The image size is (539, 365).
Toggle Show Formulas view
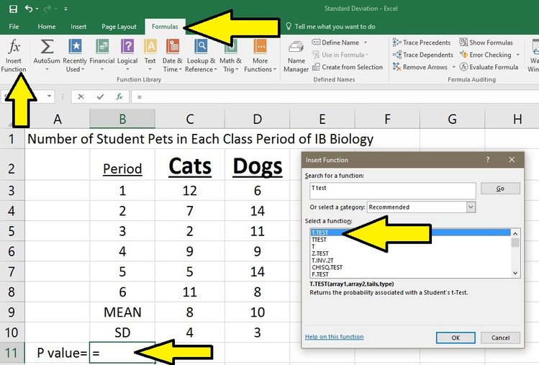pyautogui.click(x=486, y=42)
